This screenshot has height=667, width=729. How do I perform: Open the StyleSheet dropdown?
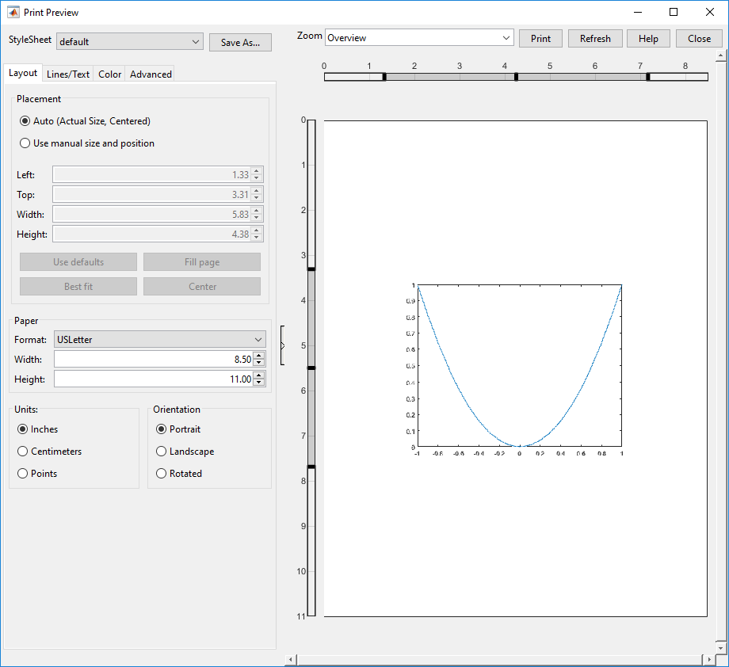click(130, 42)
